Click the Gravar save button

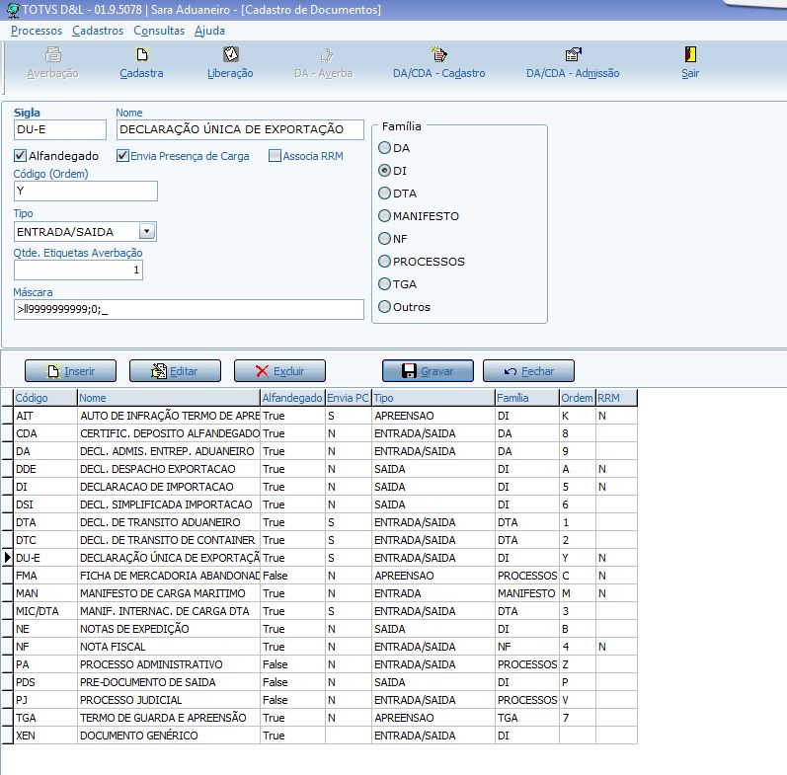pos(428,371)
